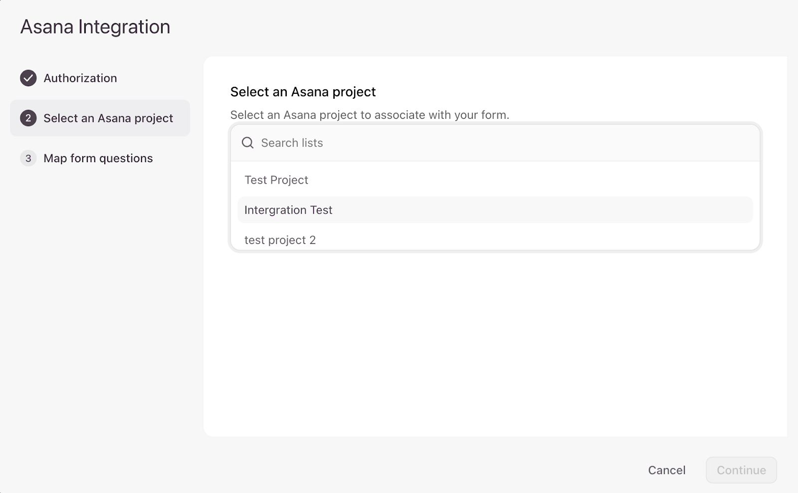Image resolution: width=798 pixels, height=493 pixels.
Task: Click the Asana Integration page title
Action: coord(95,27)
